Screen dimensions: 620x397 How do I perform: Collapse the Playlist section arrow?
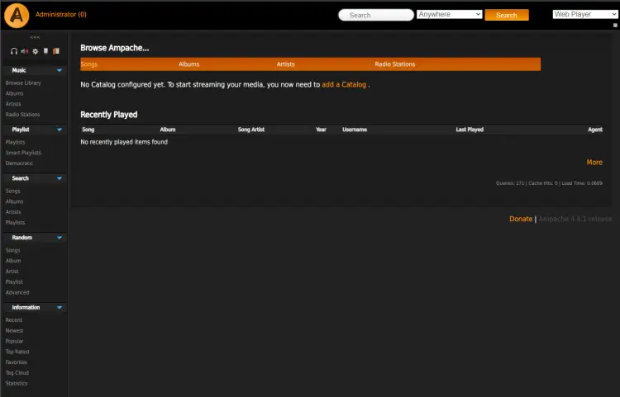coord(60,130)
